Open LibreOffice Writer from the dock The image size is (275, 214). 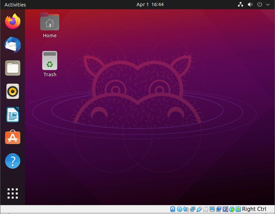(13, 115)
